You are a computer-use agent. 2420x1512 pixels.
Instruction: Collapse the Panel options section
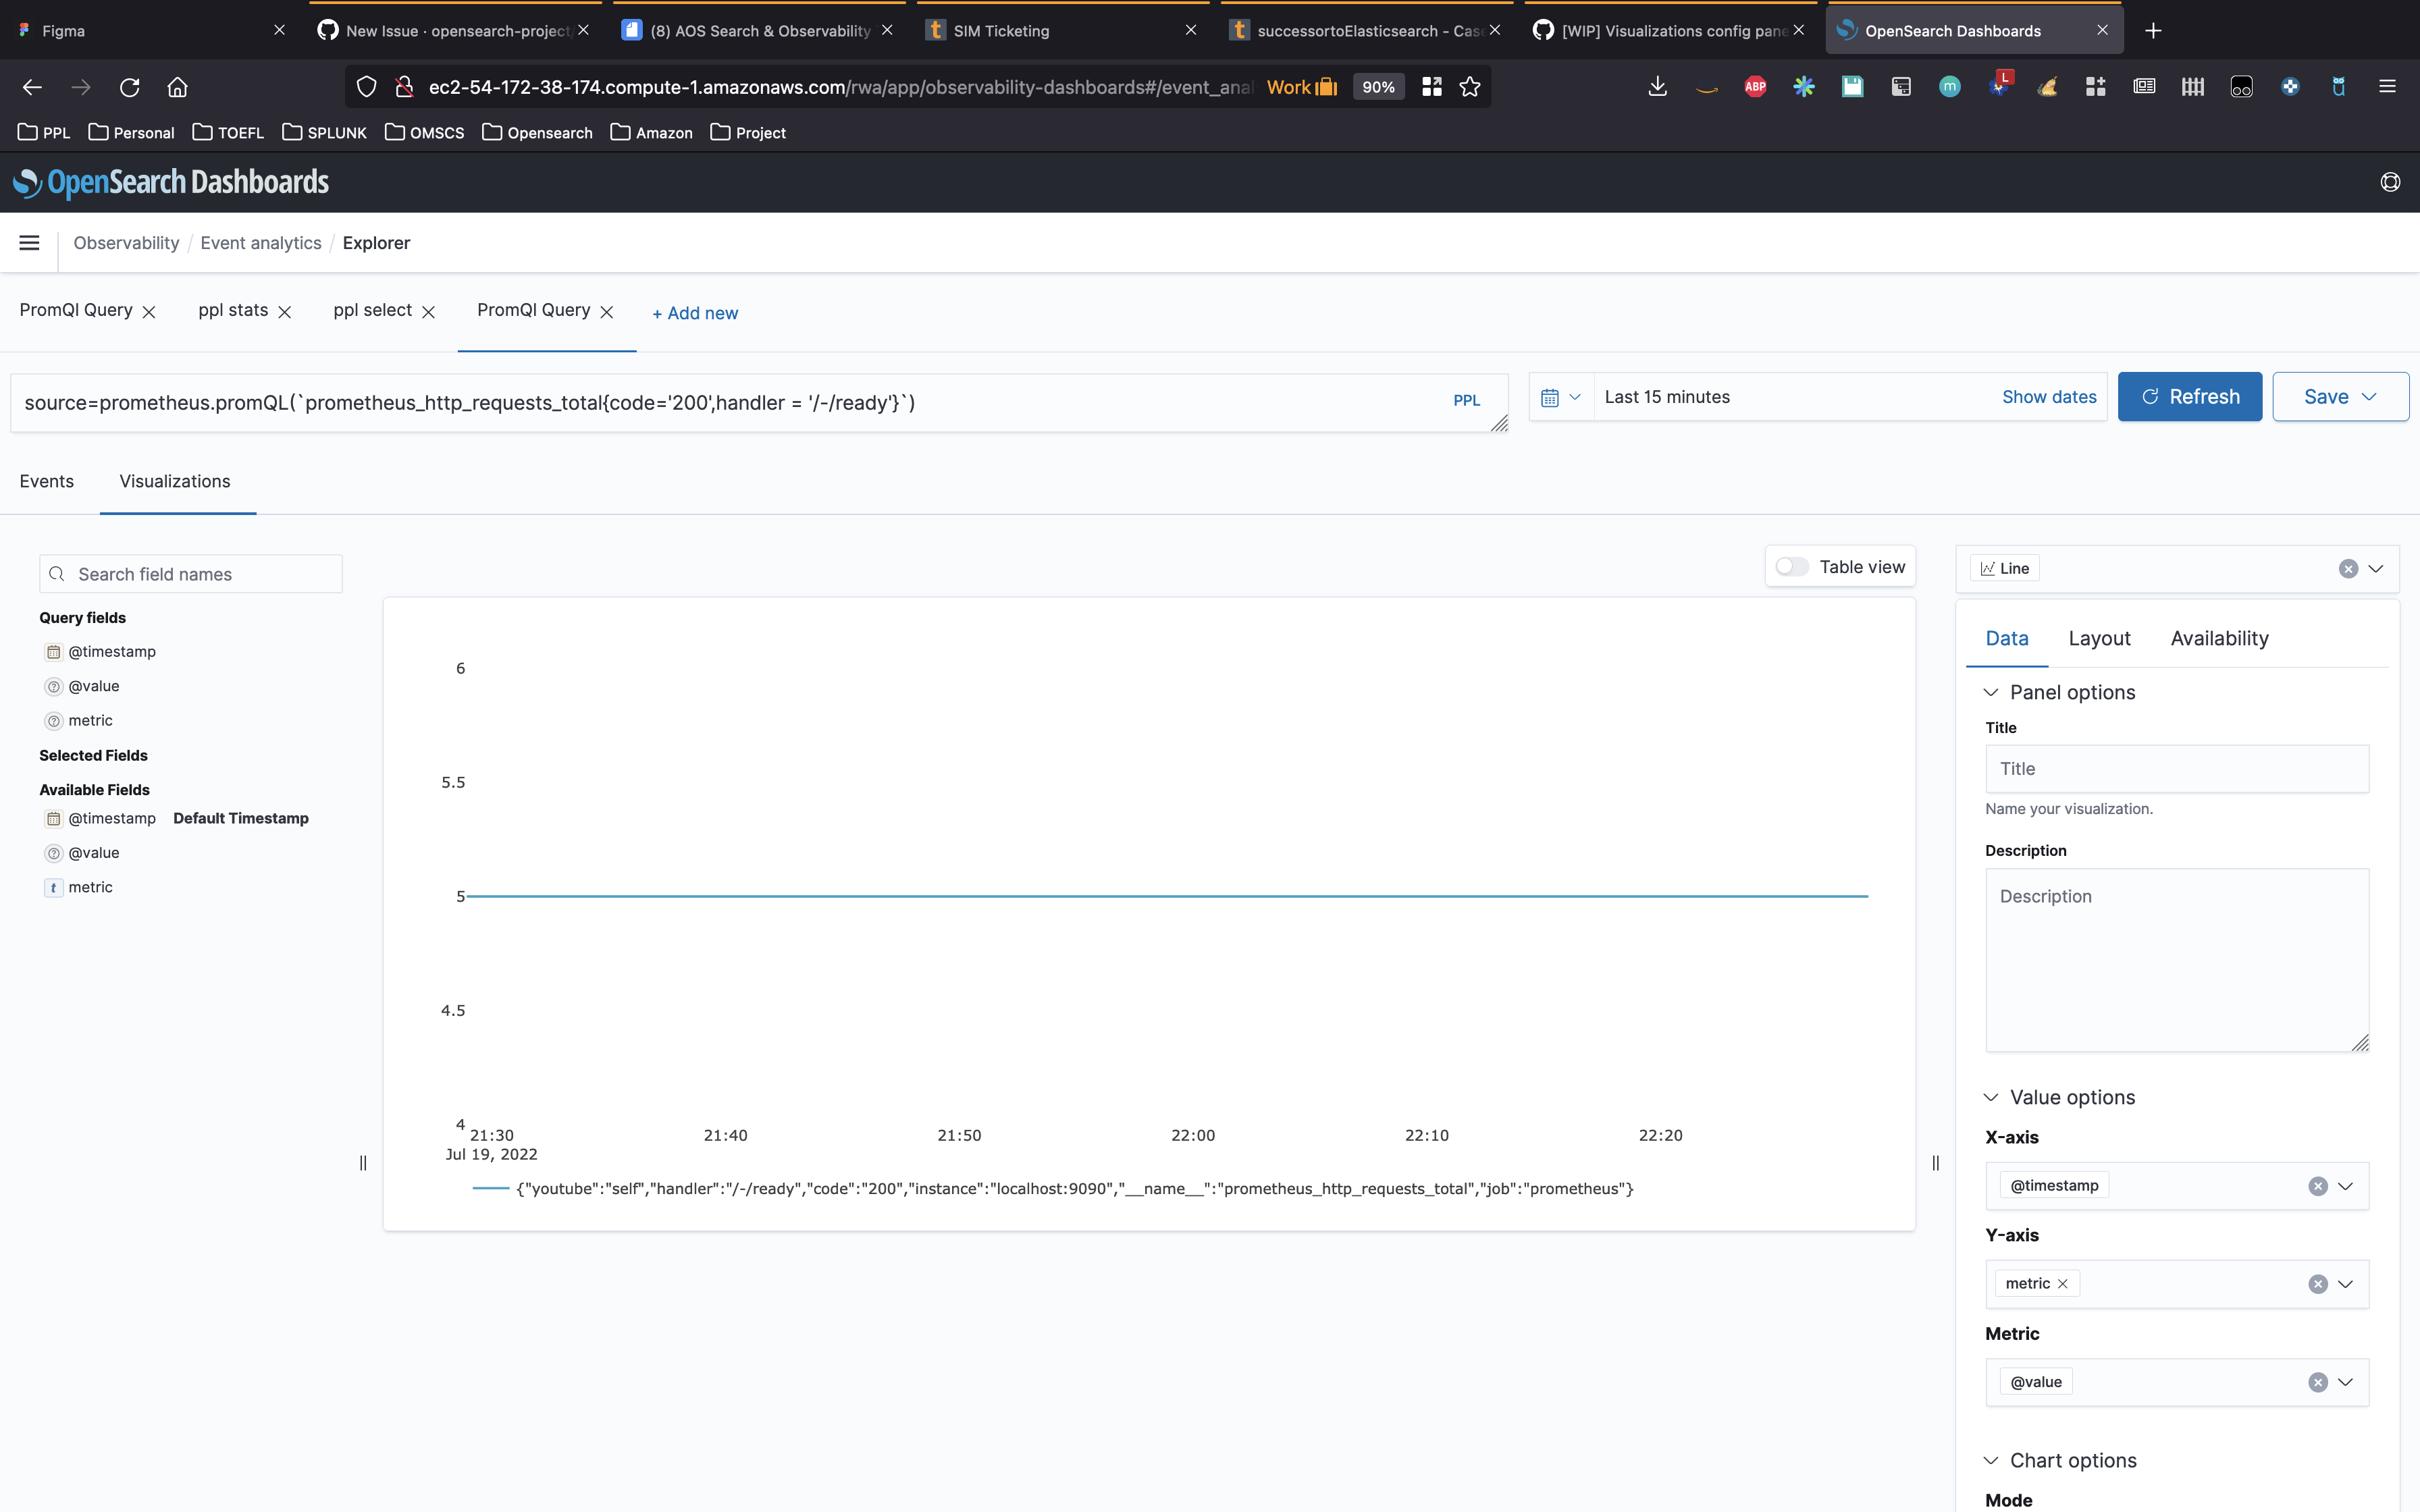[1990, 692]
